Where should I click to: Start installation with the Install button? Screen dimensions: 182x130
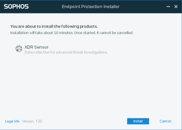click(138, 121)
